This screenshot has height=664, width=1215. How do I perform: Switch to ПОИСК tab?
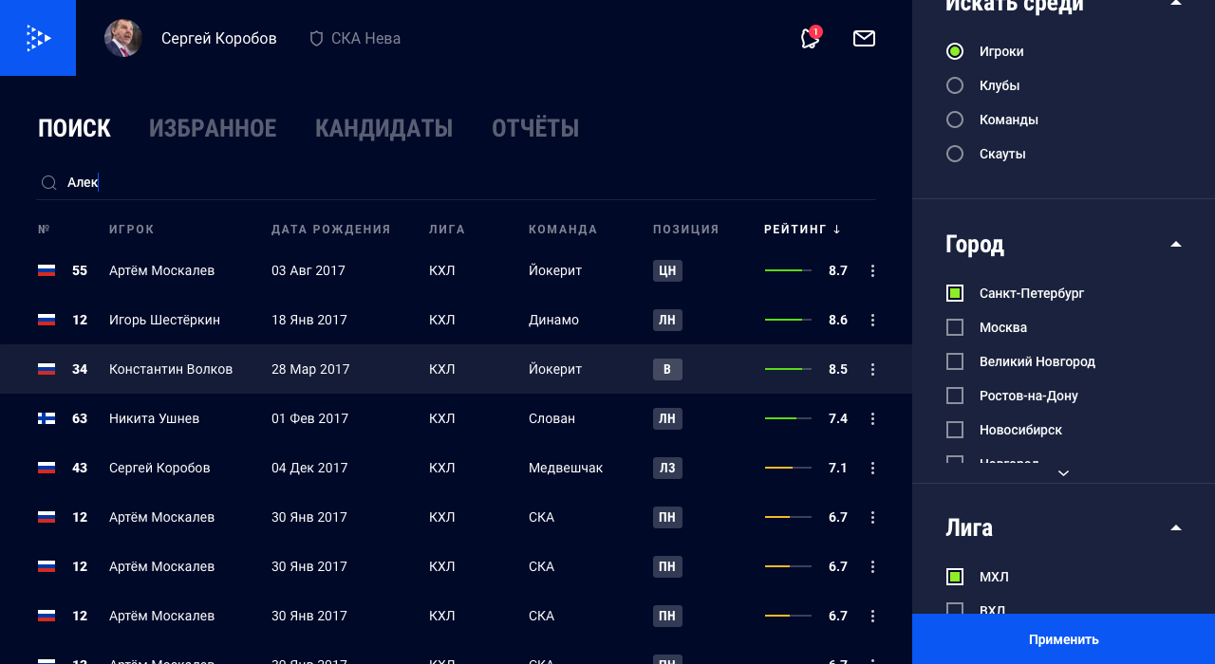74,128
